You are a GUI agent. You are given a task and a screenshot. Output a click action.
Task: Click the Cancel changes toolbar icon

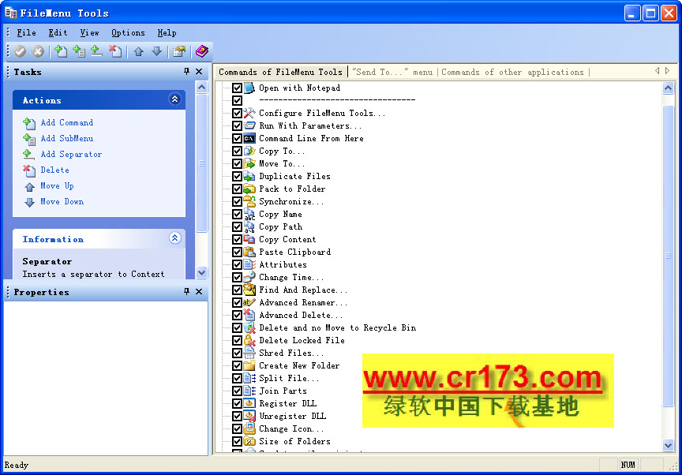(x=38, y=52)
